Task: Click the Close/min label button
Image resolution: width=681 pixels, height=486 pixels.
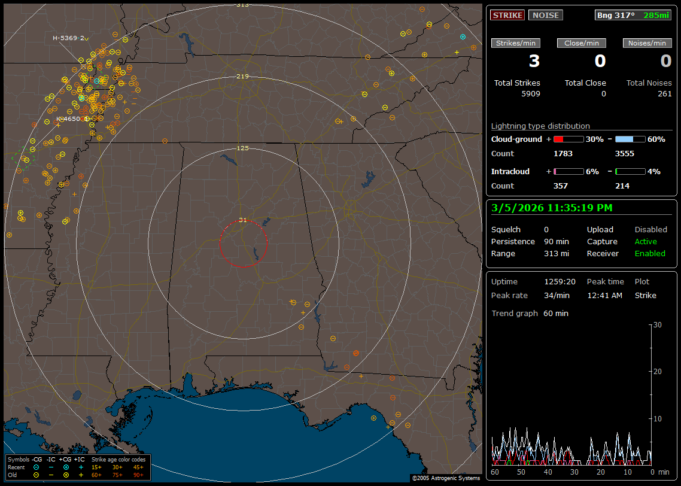Action: click(x=582, y=43)
